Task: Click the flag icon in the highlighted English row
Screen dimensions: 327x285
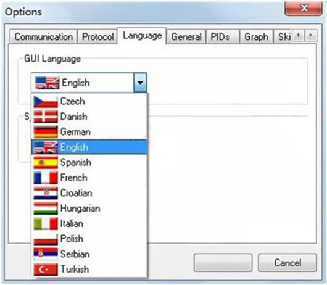Action: pyautogui.click(x=46, y=147)
